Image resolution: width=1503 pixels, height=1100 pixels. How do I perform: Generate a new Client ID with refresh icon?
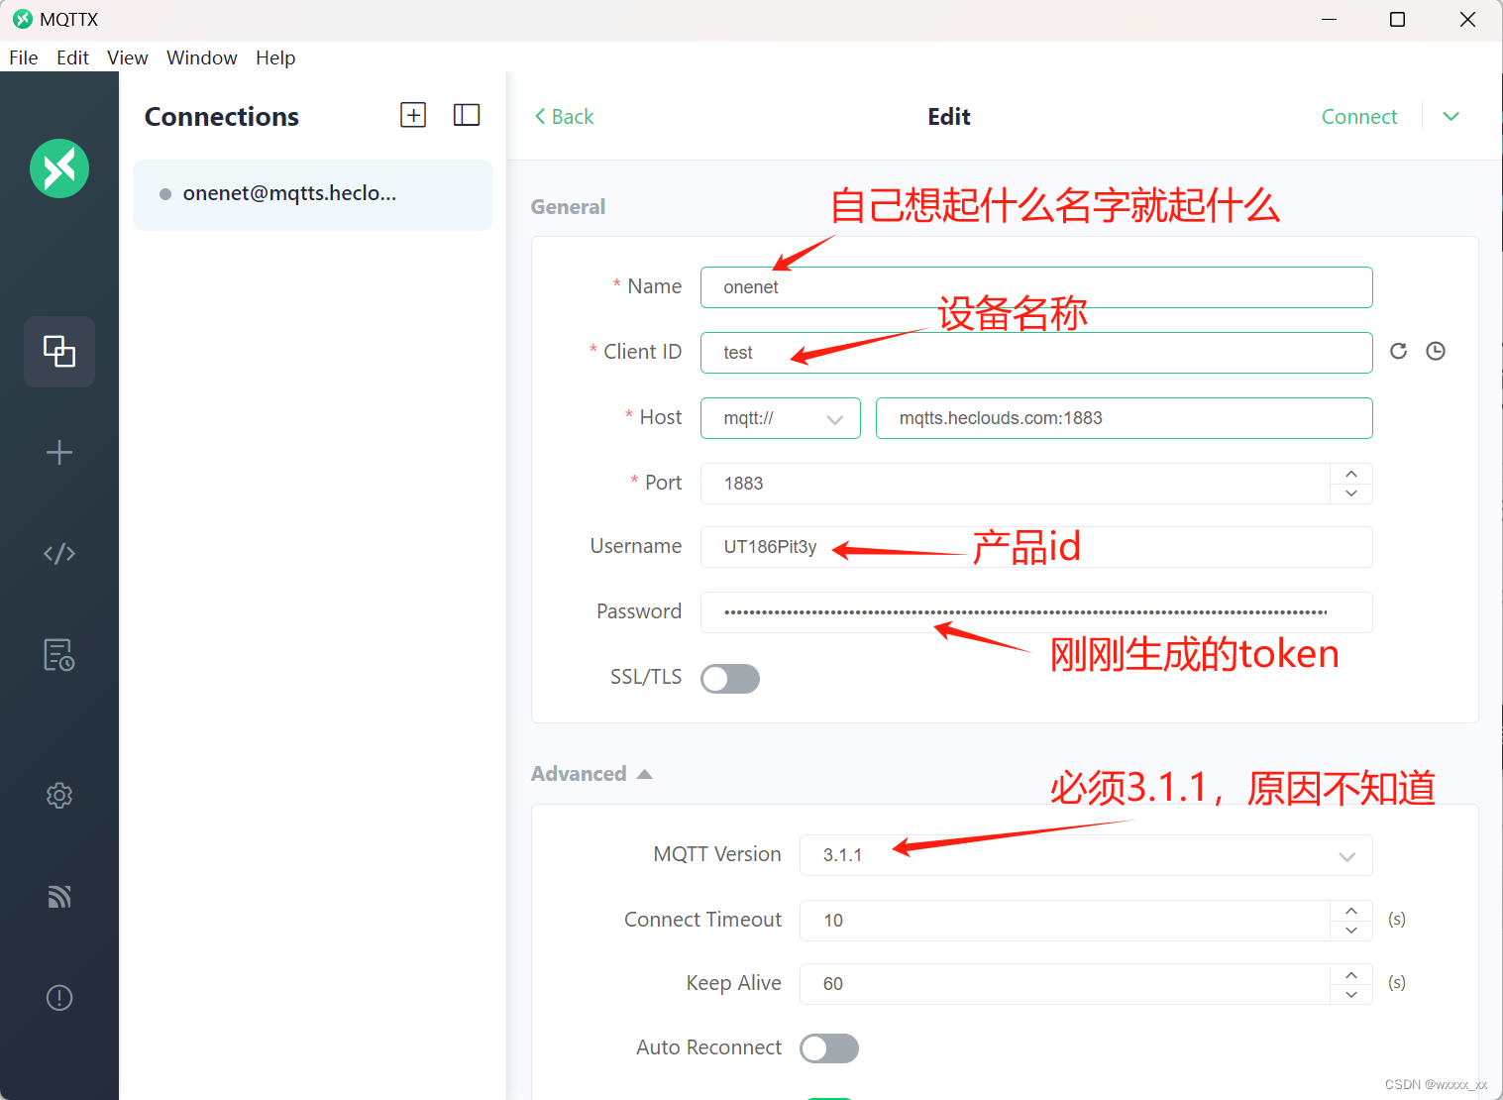point(1398,350)
